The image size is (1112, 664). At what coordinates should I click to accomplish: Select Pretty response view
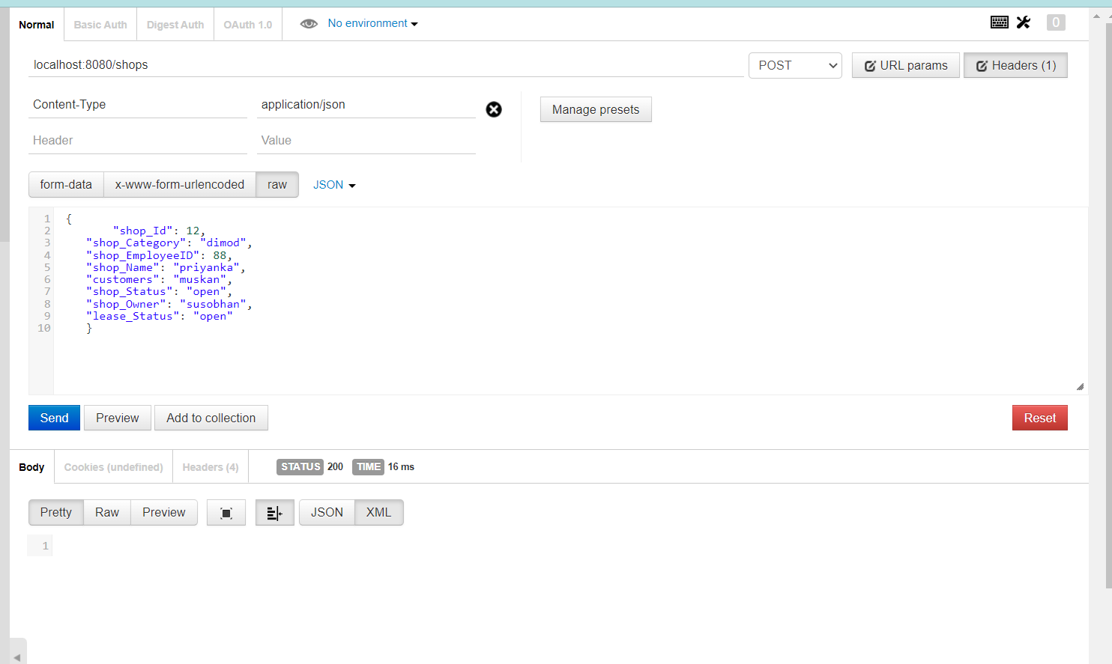pos(56,513)
